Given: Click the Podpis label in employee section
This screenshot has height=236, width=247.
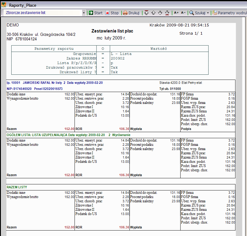Looking at the screenshot, I should tap(186, 129).
